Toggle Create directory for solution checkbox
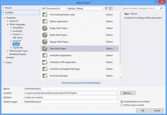Screen dimensions: 167x115 point(122,102)
